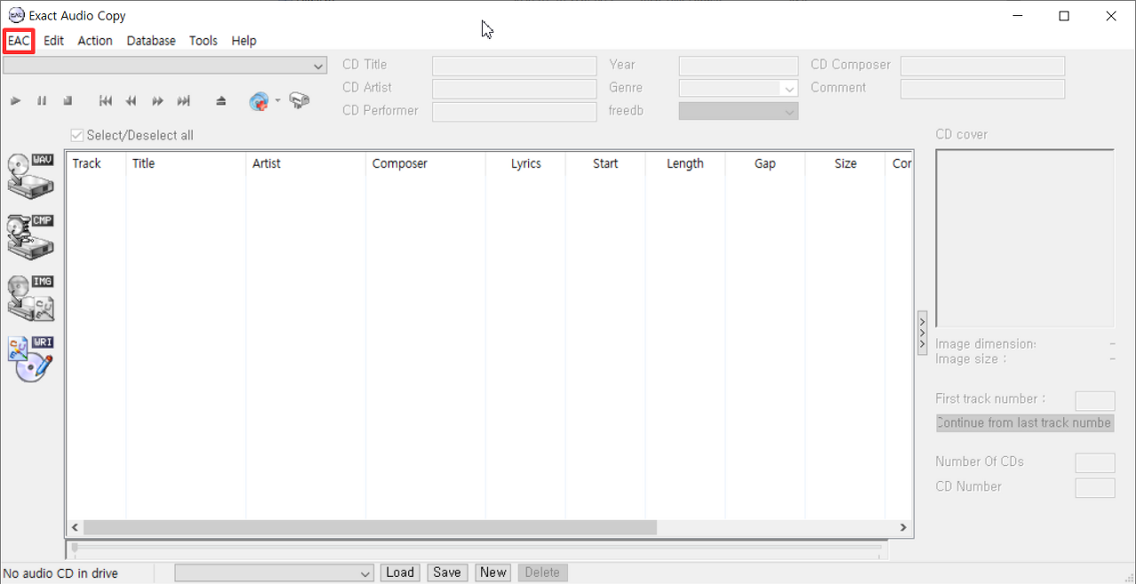Click Continue from last track number button
Image resolution: width=1136 pixels, height=584 pixels.
[x=1025, y=423]
